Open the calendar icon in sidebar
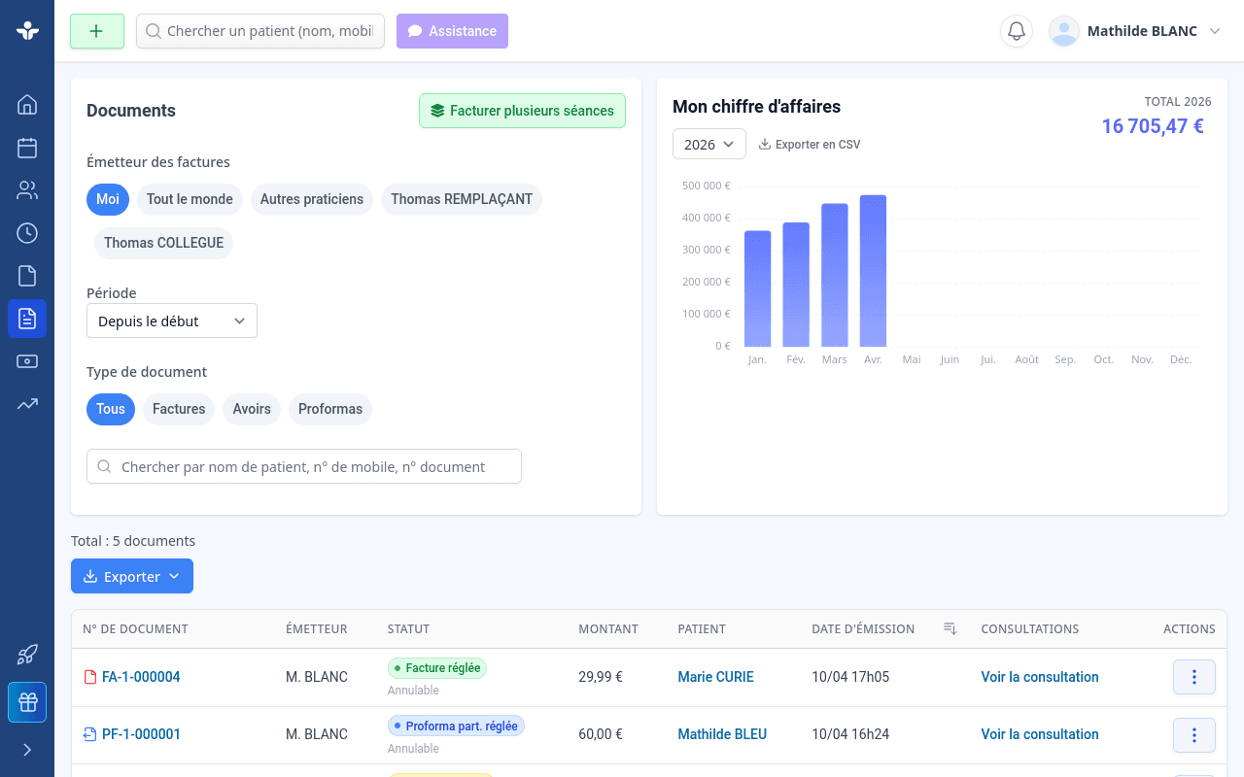Image resolution: width=1244 pixels, height=777 pixels. click(27, 148)
